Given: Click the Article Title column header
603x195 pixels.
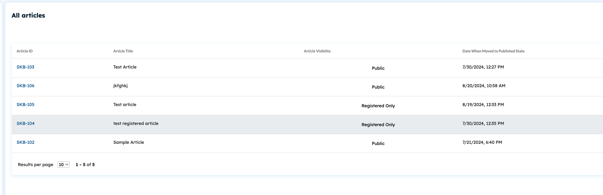Looking at the screenshot, I should tap(123, 51).
